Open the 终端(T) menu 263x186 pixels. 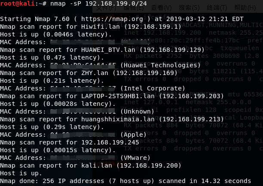tap(217, 8)
